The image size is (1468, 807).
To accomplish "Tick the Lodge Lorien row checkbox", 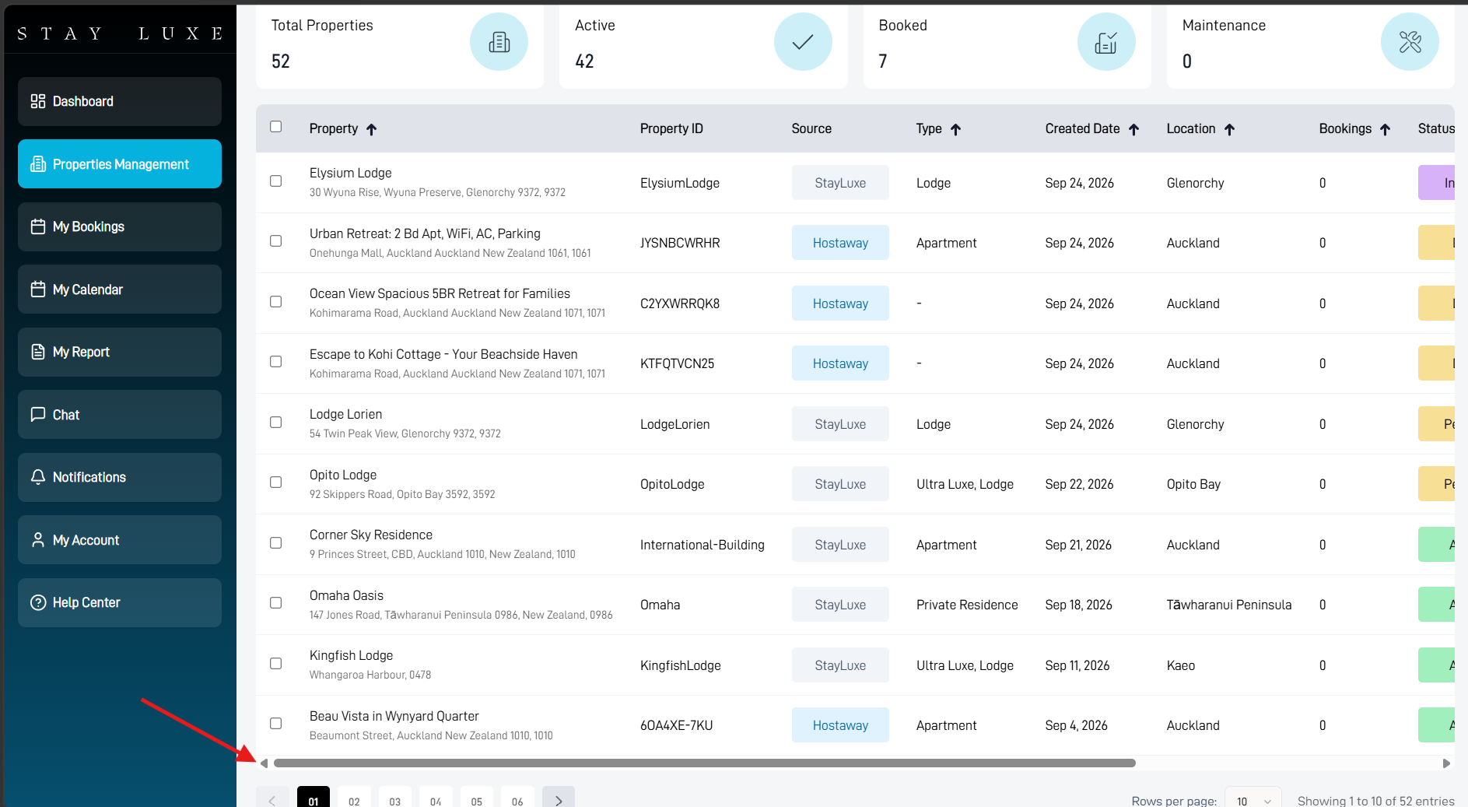I will 276,423.
